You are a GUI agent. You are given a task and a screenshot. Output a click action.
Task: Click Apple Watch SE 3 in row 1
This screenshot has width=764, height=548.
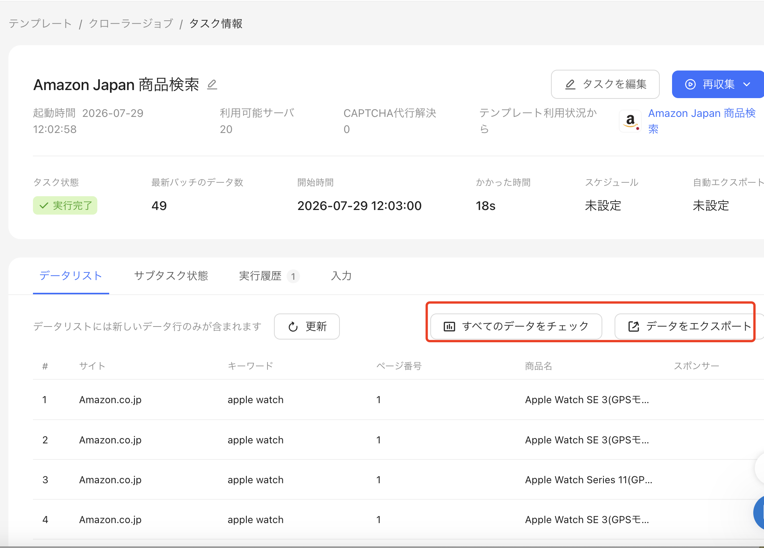click(587, 400)
